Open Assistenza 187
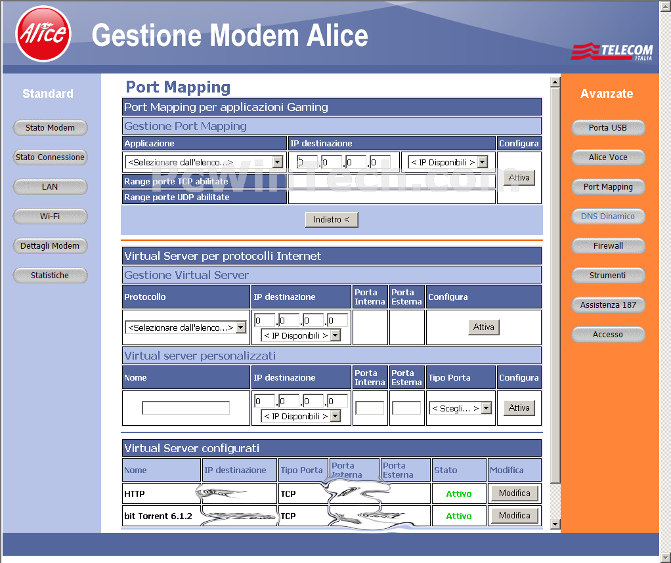Screen dimensions: 671x563 coord(608,304)
